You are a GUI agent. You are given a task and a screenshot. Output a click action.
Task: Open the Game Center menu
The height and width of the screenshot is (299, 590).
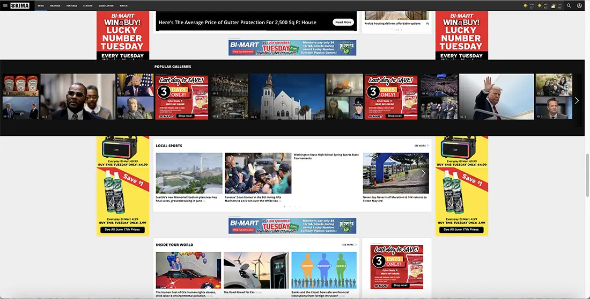coord(106,6)
